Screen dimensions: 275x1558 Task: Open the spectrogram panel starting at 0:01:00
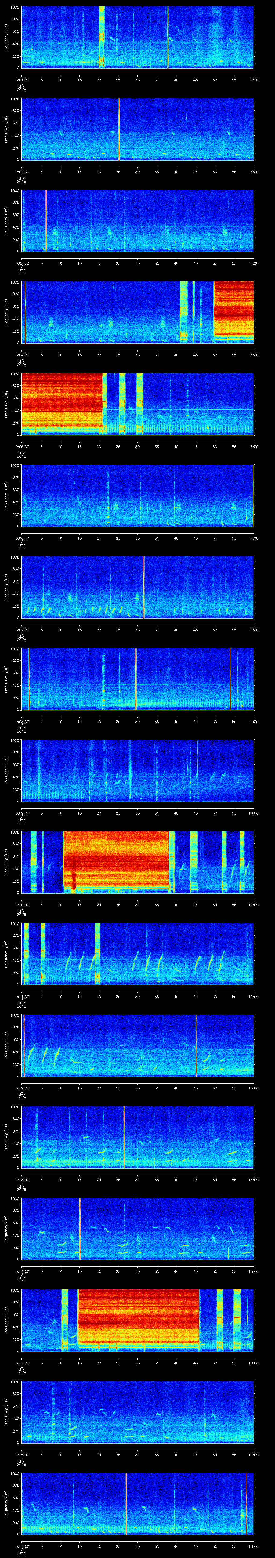point(138,38)
